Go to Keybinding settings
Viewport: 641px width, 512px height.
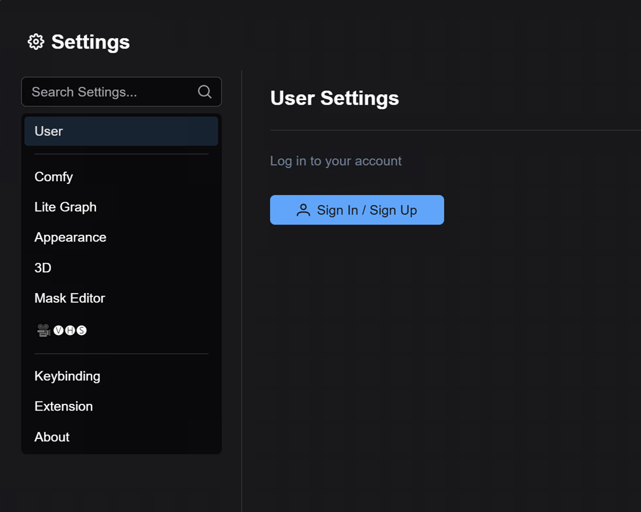(122, 376)
